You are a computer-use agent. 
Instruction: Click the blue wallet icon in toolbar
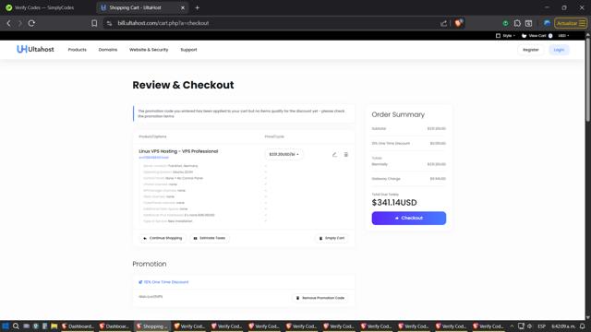coord(547,23)
